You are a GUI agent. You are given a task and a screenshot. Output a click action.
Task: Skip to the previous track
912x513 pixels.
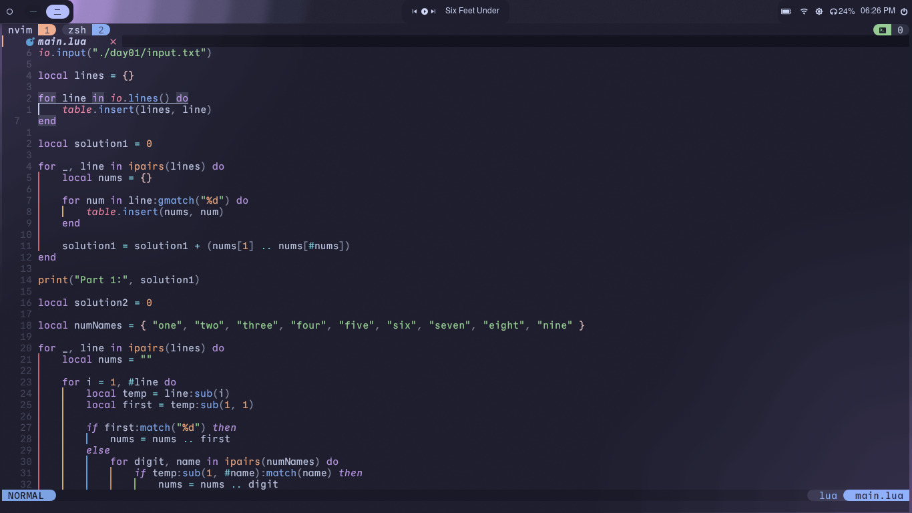[x=415, y=11]
